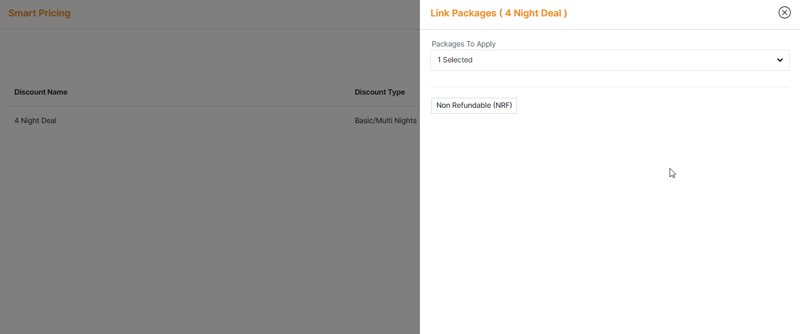The image size is (800, 334).
Task: Select the 4 Night Deal discount row
Action: 158,120
